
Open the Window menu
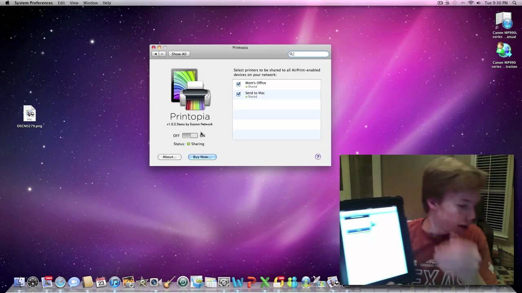click(90, 3)
